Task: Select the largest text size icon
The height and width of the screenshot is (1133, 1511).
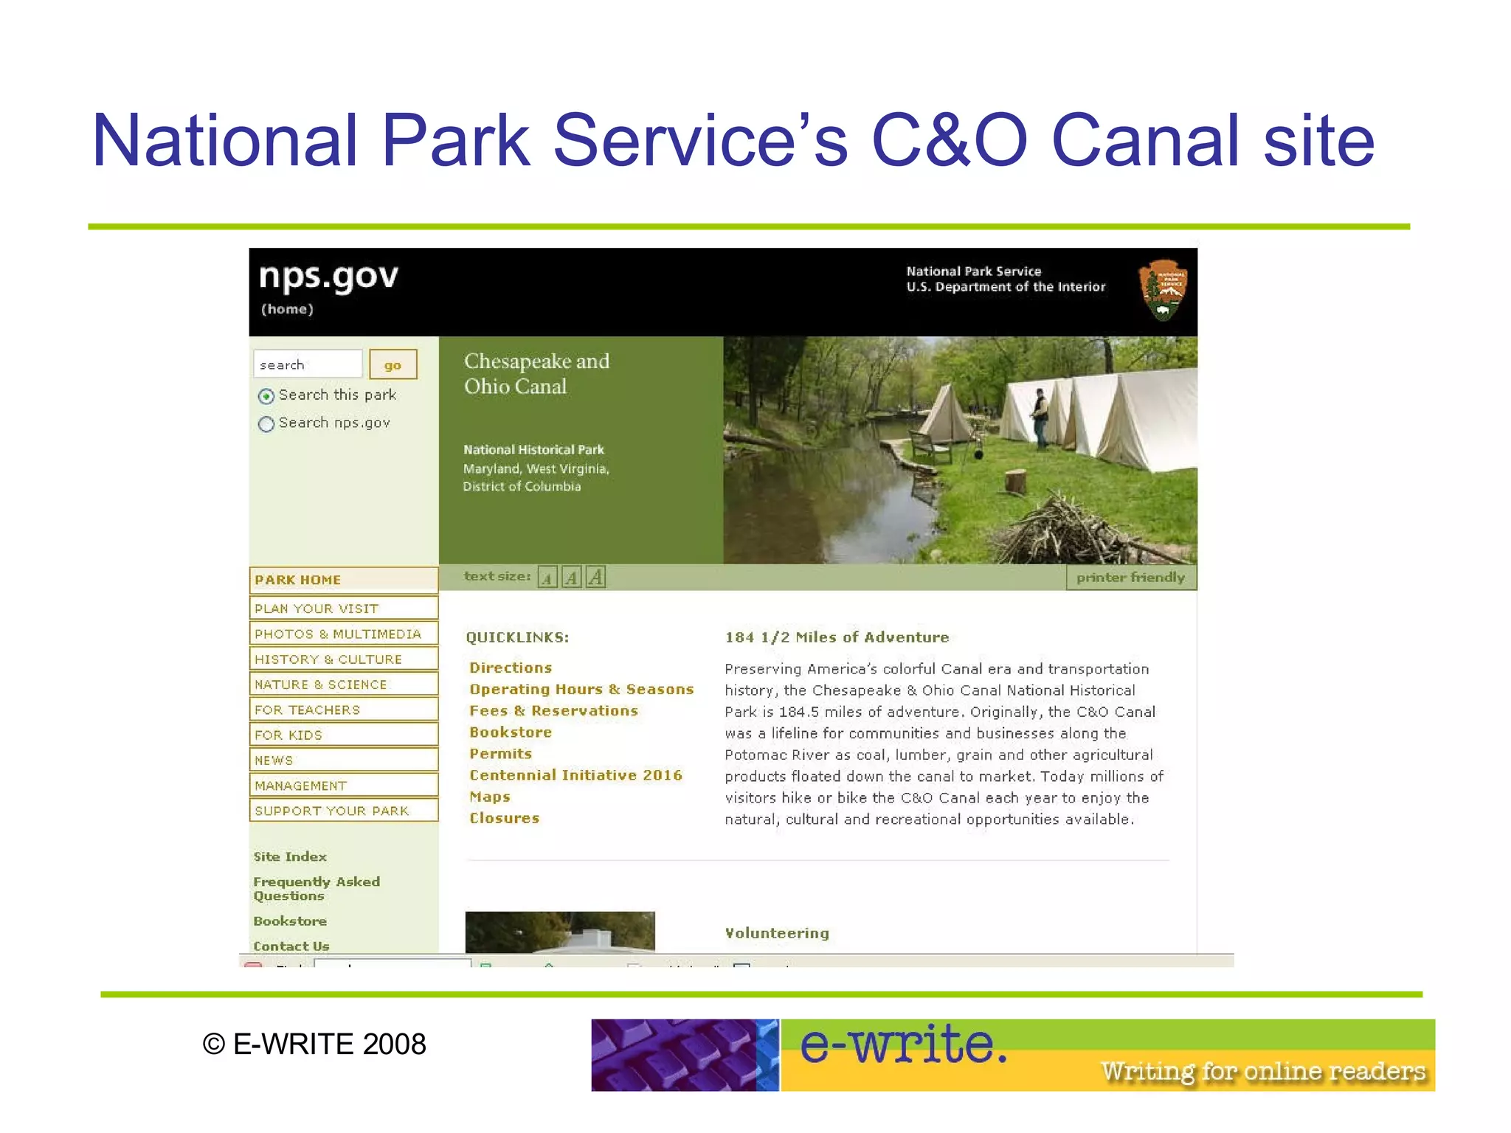Action: 596,577
